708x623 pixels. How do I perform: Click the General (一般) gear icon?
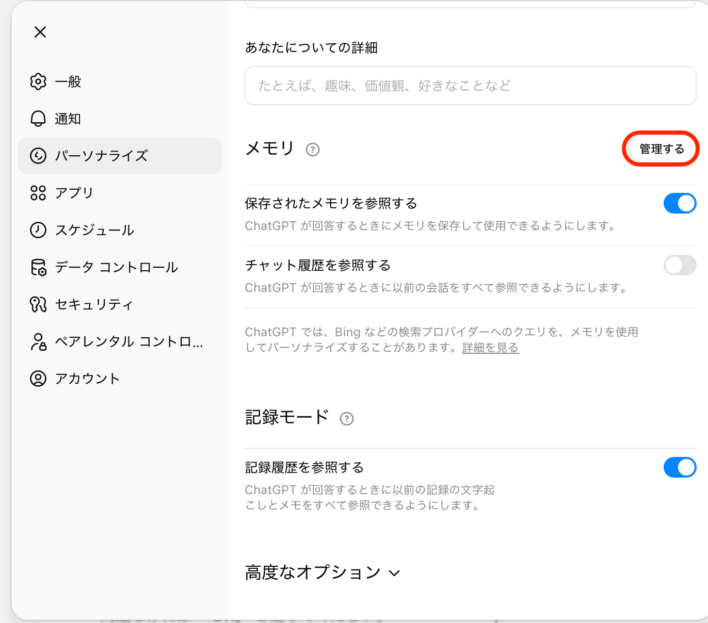click(x=38, y=81)
